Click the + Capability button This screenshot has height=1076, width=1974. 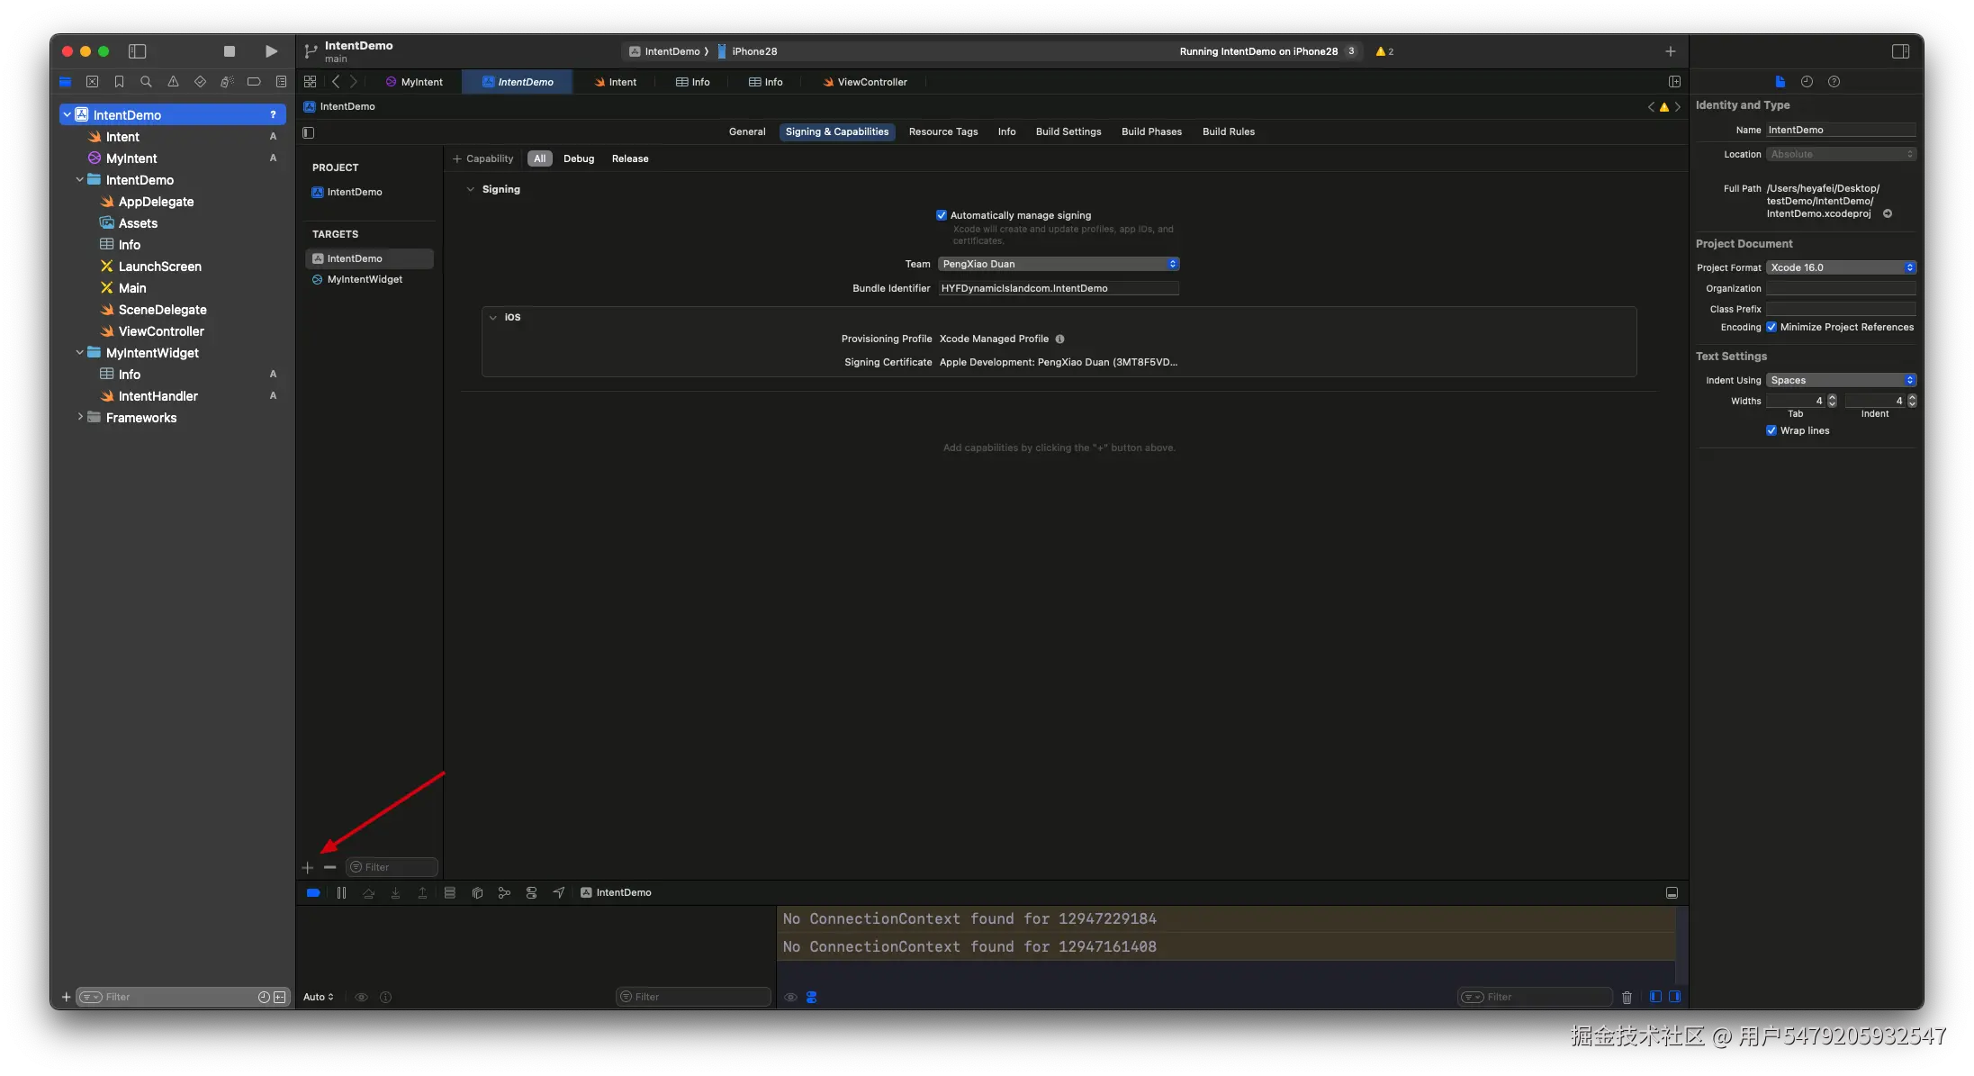(x=483, y=158)
